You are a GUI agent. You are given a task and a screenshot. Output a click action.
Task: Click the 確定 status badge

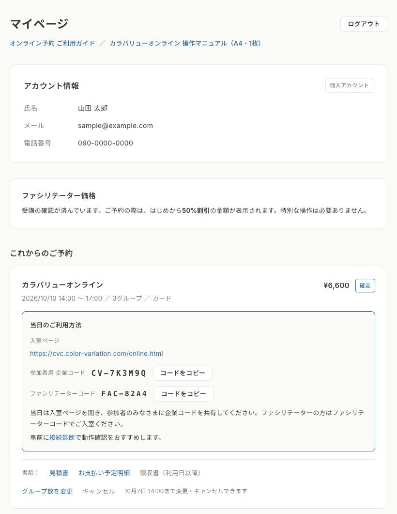pyautogui.click(x=365, y=286)
